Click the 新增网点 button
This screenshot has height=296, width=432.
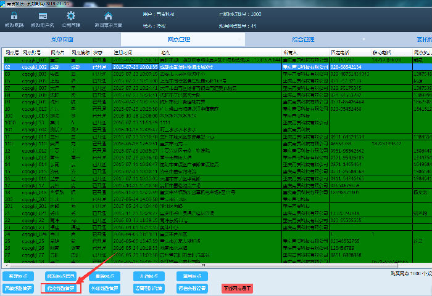point(19,277)
